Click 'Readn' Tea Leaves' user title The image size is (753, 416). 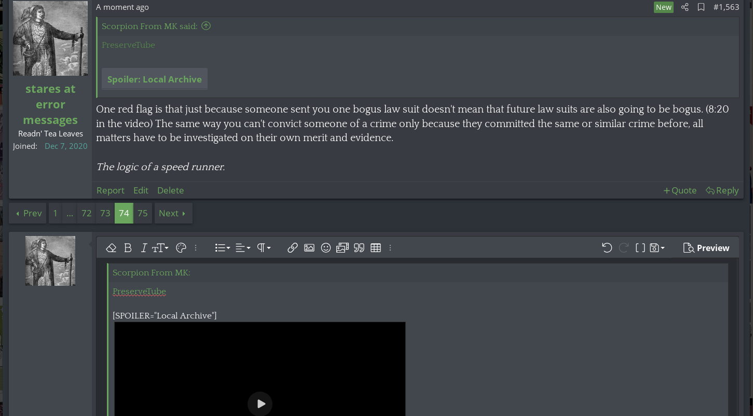coord(50,134)
